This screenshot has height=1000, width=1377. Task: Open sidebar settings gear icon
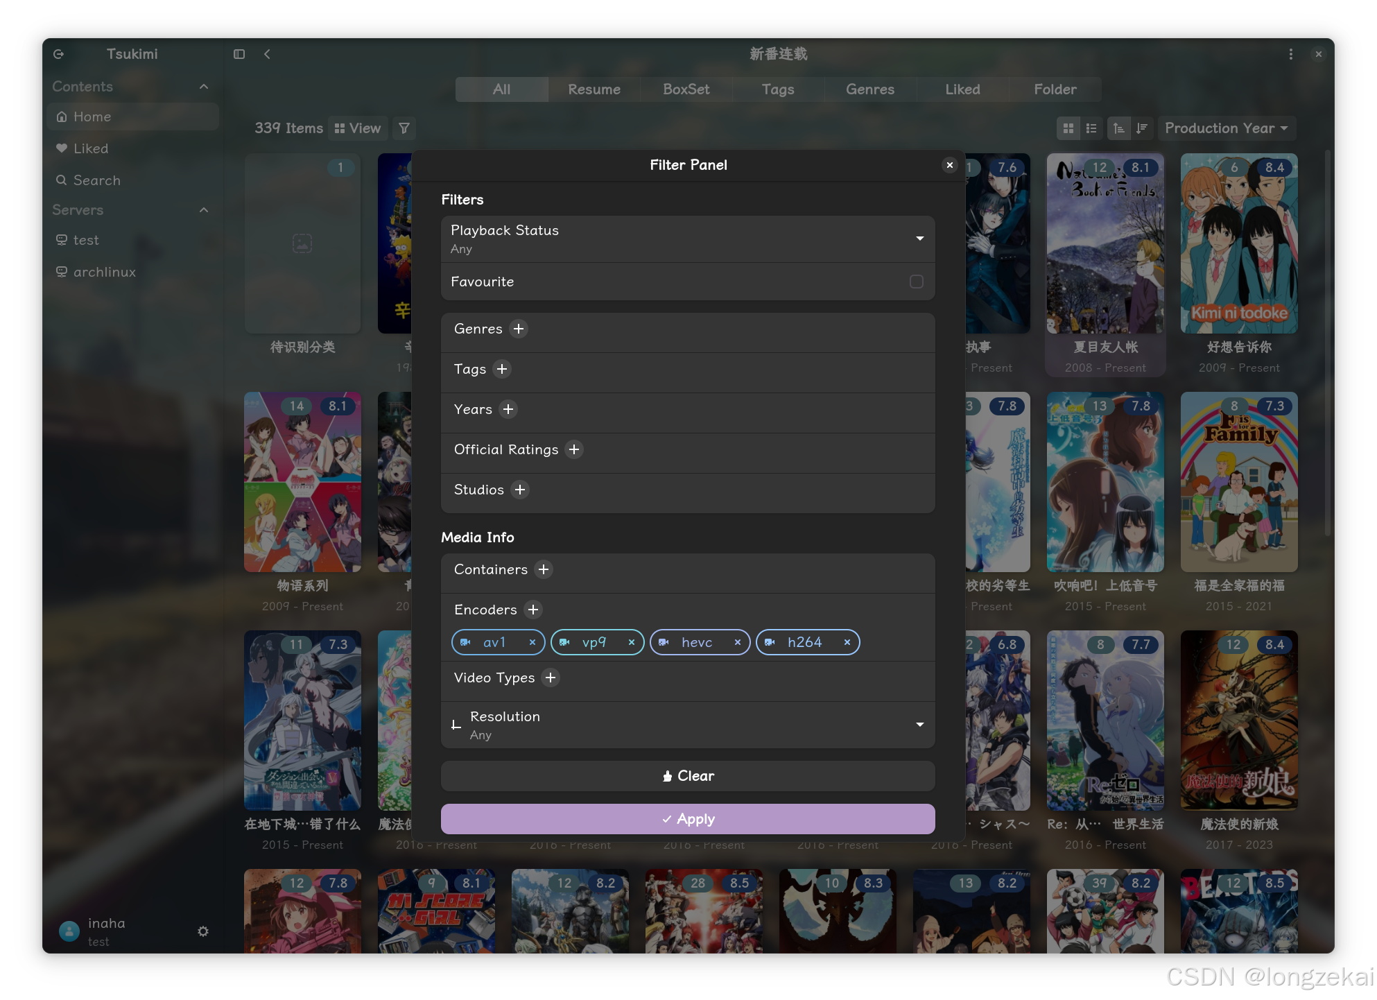[x=203, y=931]
